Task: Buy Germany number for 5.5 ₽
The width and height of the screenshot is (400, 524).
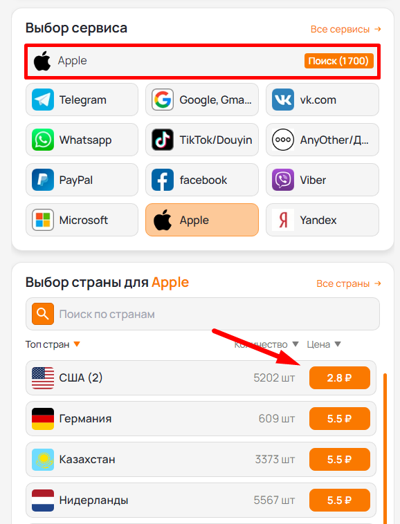Action: [340, 418]
